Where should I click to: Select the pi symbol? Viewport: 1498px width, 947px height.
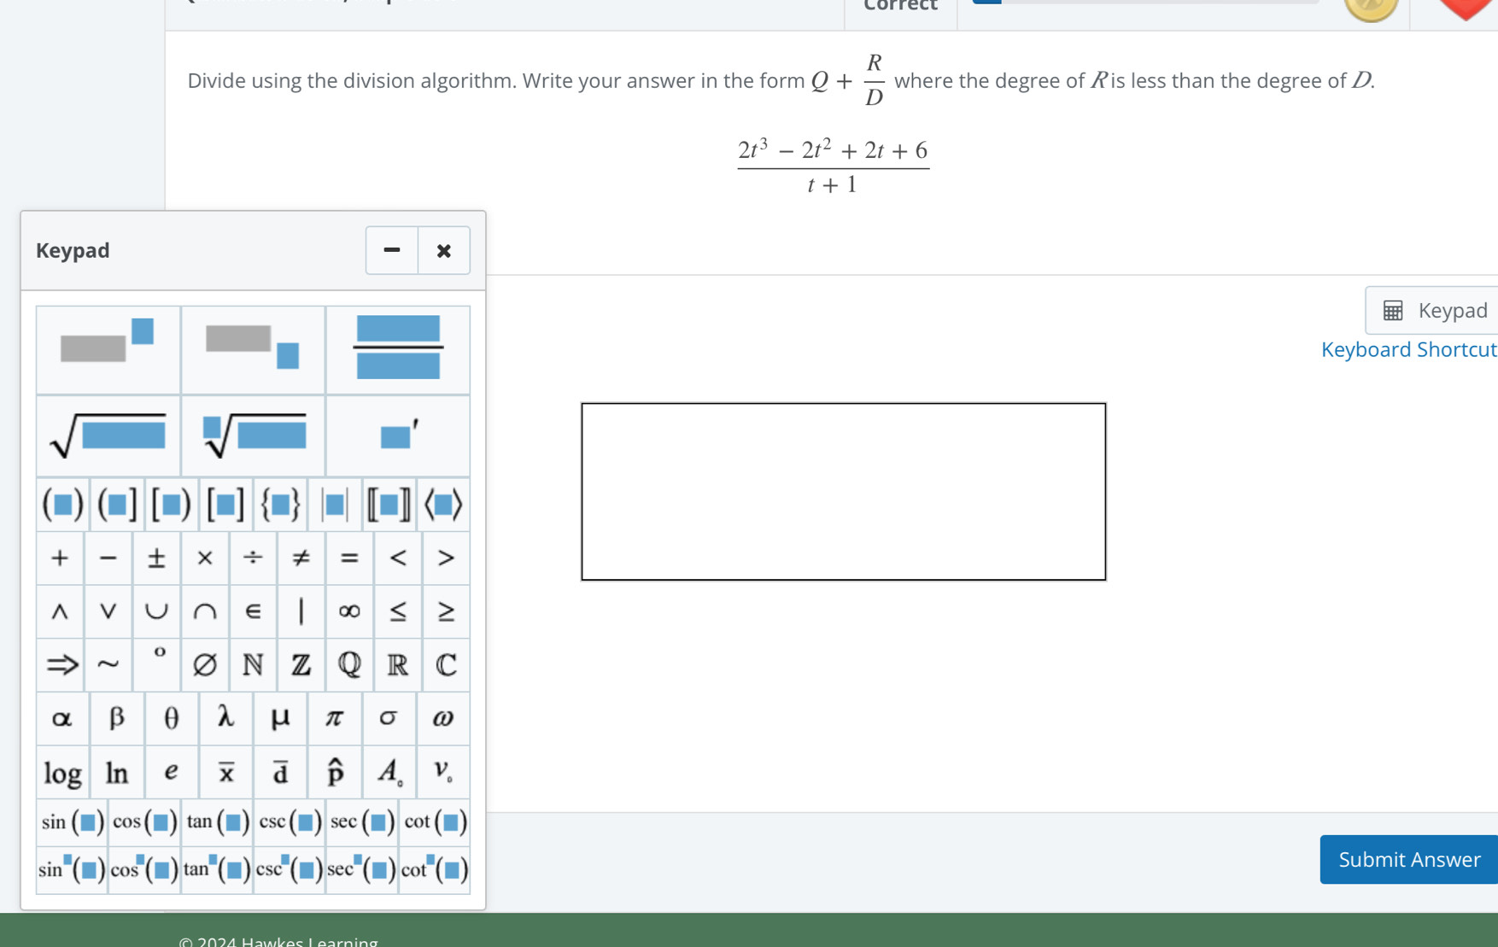click(x=335, y=718)
